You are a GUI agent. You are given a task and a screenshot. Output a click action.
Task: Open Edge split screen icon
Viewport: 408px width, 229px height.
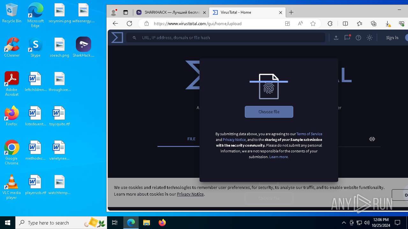tap(345, 24)
